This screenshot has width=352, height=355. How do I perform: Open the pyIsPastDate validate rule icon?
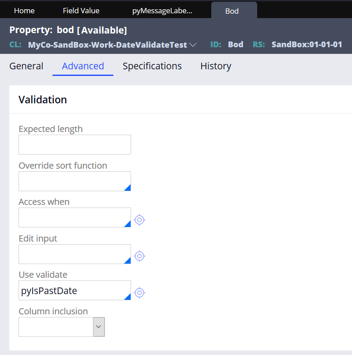[139, 292]
